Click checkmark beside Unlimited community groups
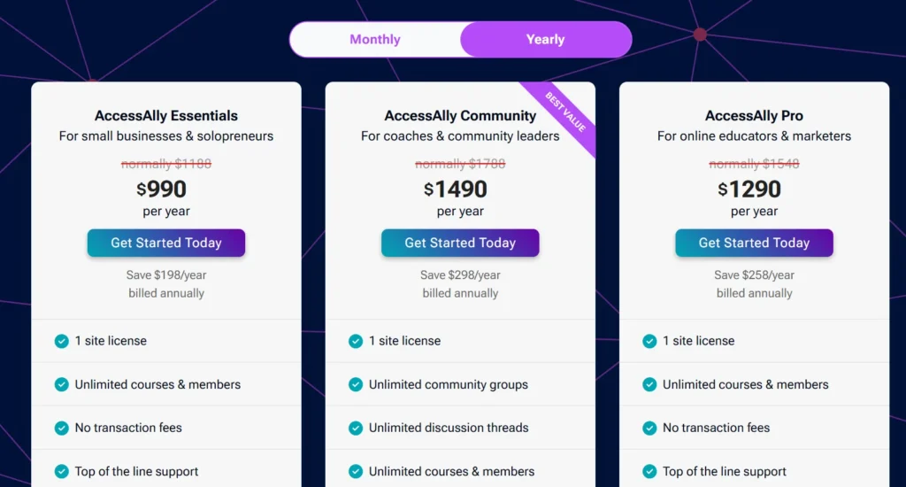The image size is (906, 487). 356,384
